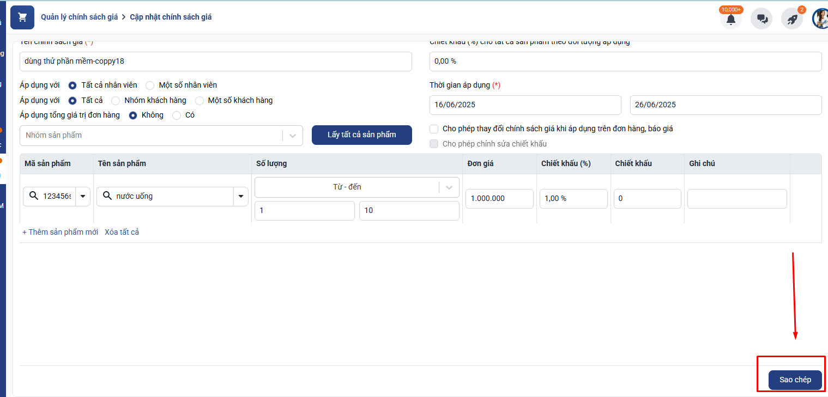Click the start date field 16/06/2025
The image size is (828, 397).
tap(525, 105)
